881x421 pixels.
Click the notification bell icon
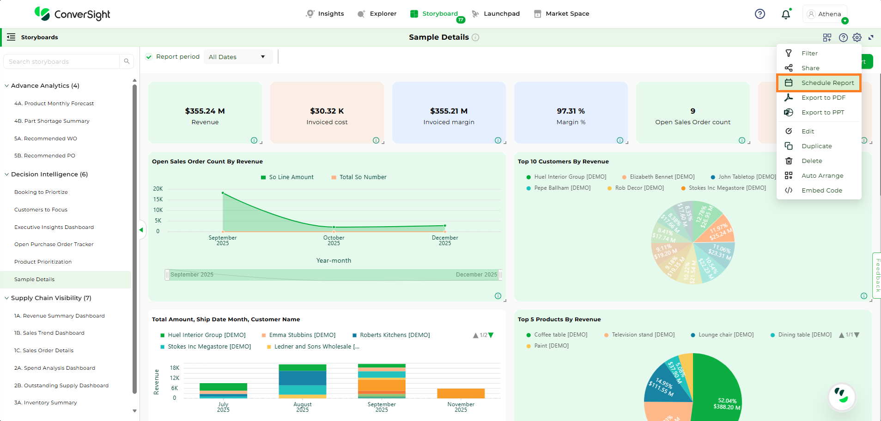(x=785, y=14)
